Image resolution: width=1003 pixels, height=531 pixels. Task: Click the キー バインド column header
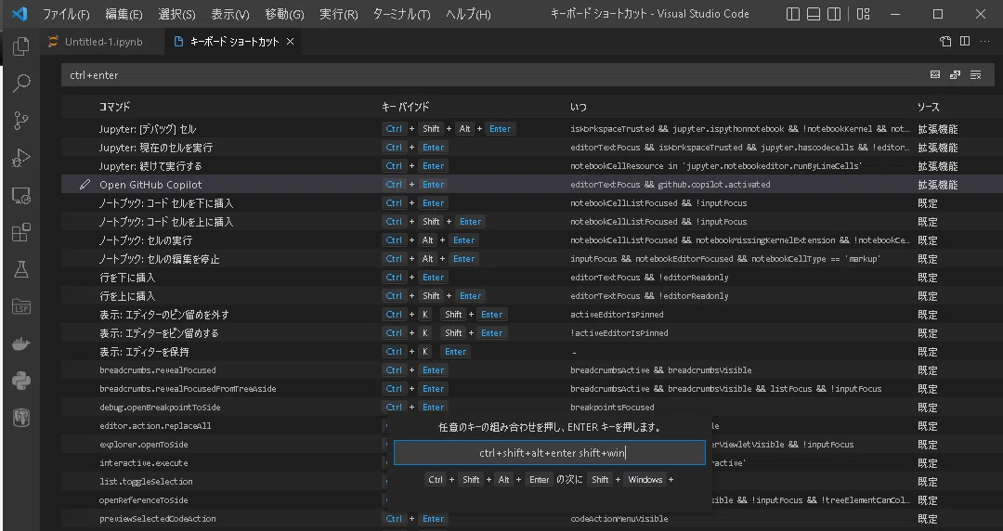pyautogui.click(x=406, y=107)
